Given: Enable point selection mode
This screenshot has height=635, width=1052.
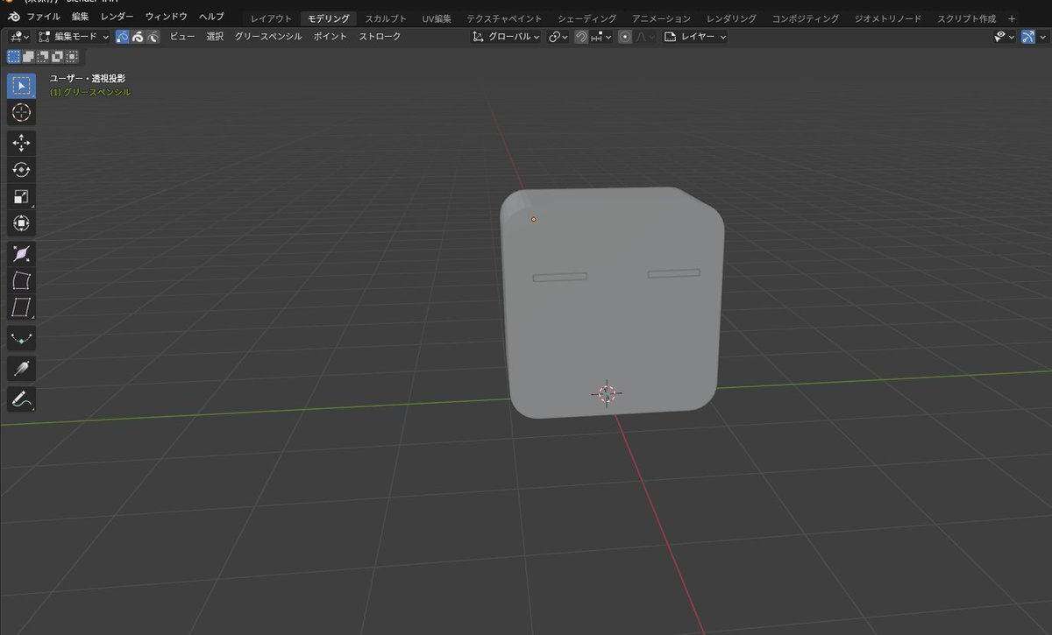Looking at the screenshot, I should point(123,37).
